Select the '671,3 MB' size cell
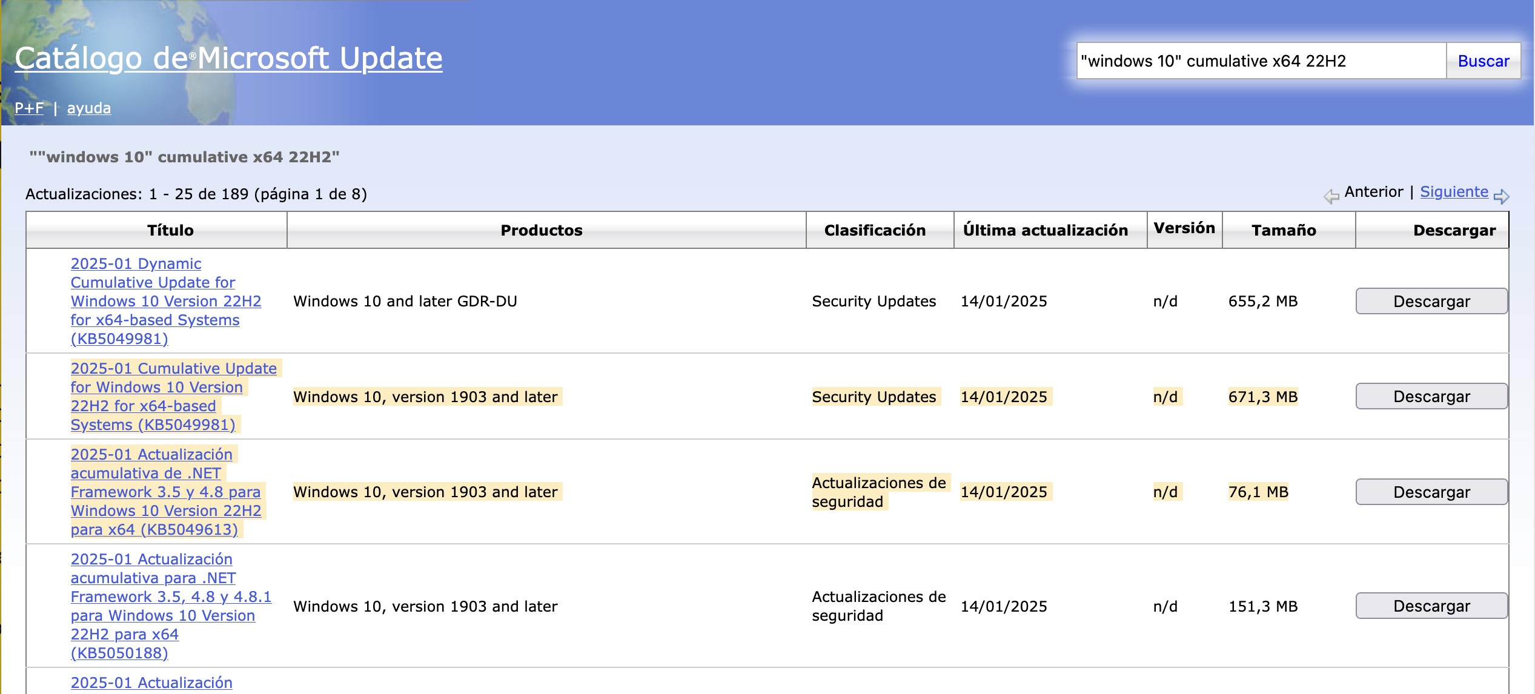Screen dimensions: 1535x694 (1263, 397)
